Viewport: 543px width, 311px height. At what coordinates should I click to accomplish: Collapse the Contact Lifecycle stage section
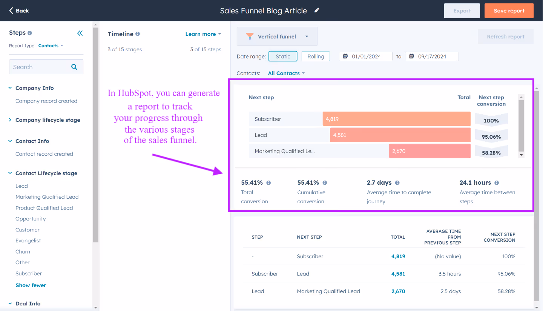(9, 173)
